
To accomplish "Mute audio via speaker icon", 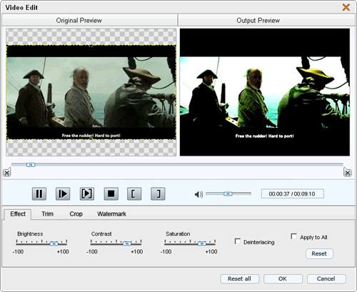I will pyautogui.click(x=198, y=194).
